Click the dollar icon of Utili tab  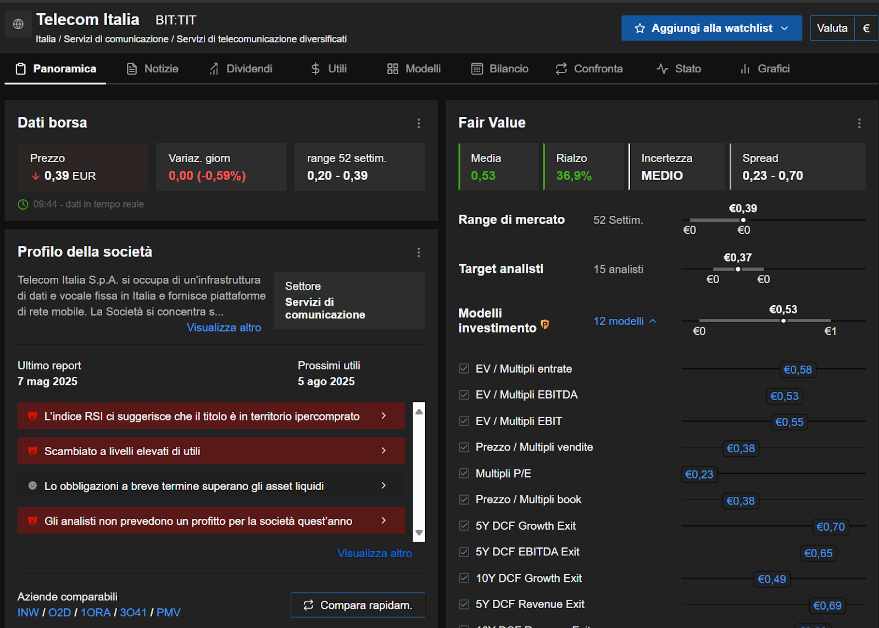[315, 69]
